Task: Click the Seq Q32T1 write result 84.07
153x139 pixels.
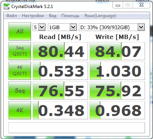Action: click(117, 51)
